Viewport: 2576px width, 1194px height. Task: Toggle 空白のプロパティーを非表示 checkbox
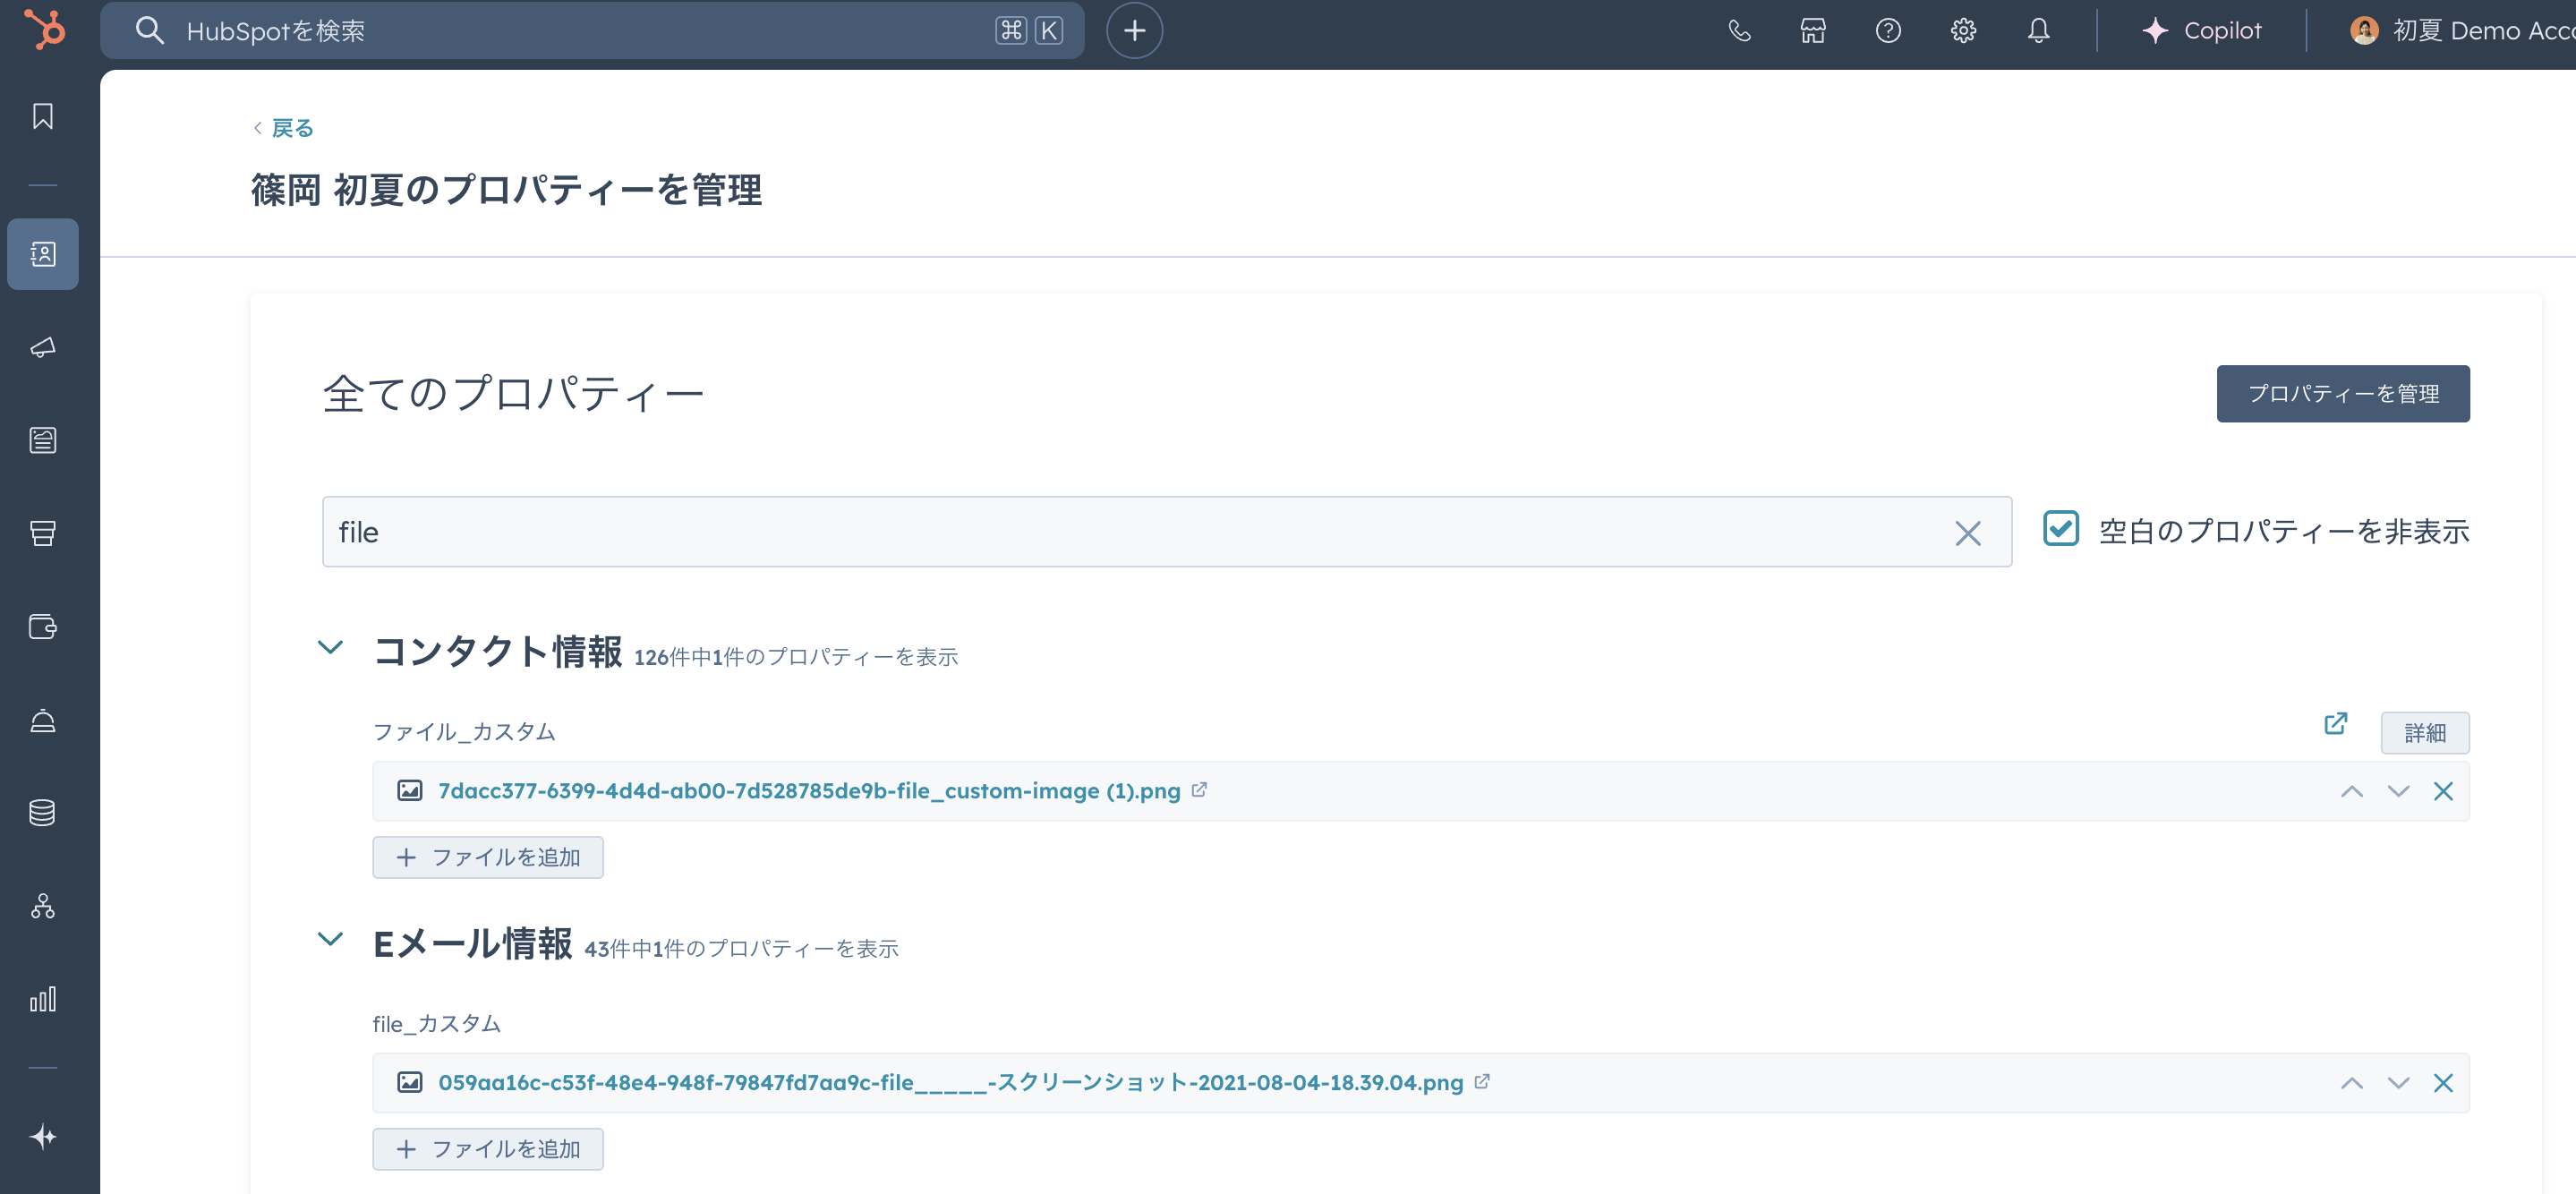[x=2060, y=529]
